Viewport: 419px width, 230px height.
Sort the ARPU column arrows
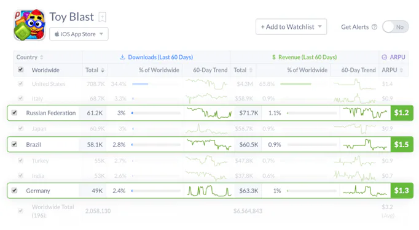coord(401,70)
